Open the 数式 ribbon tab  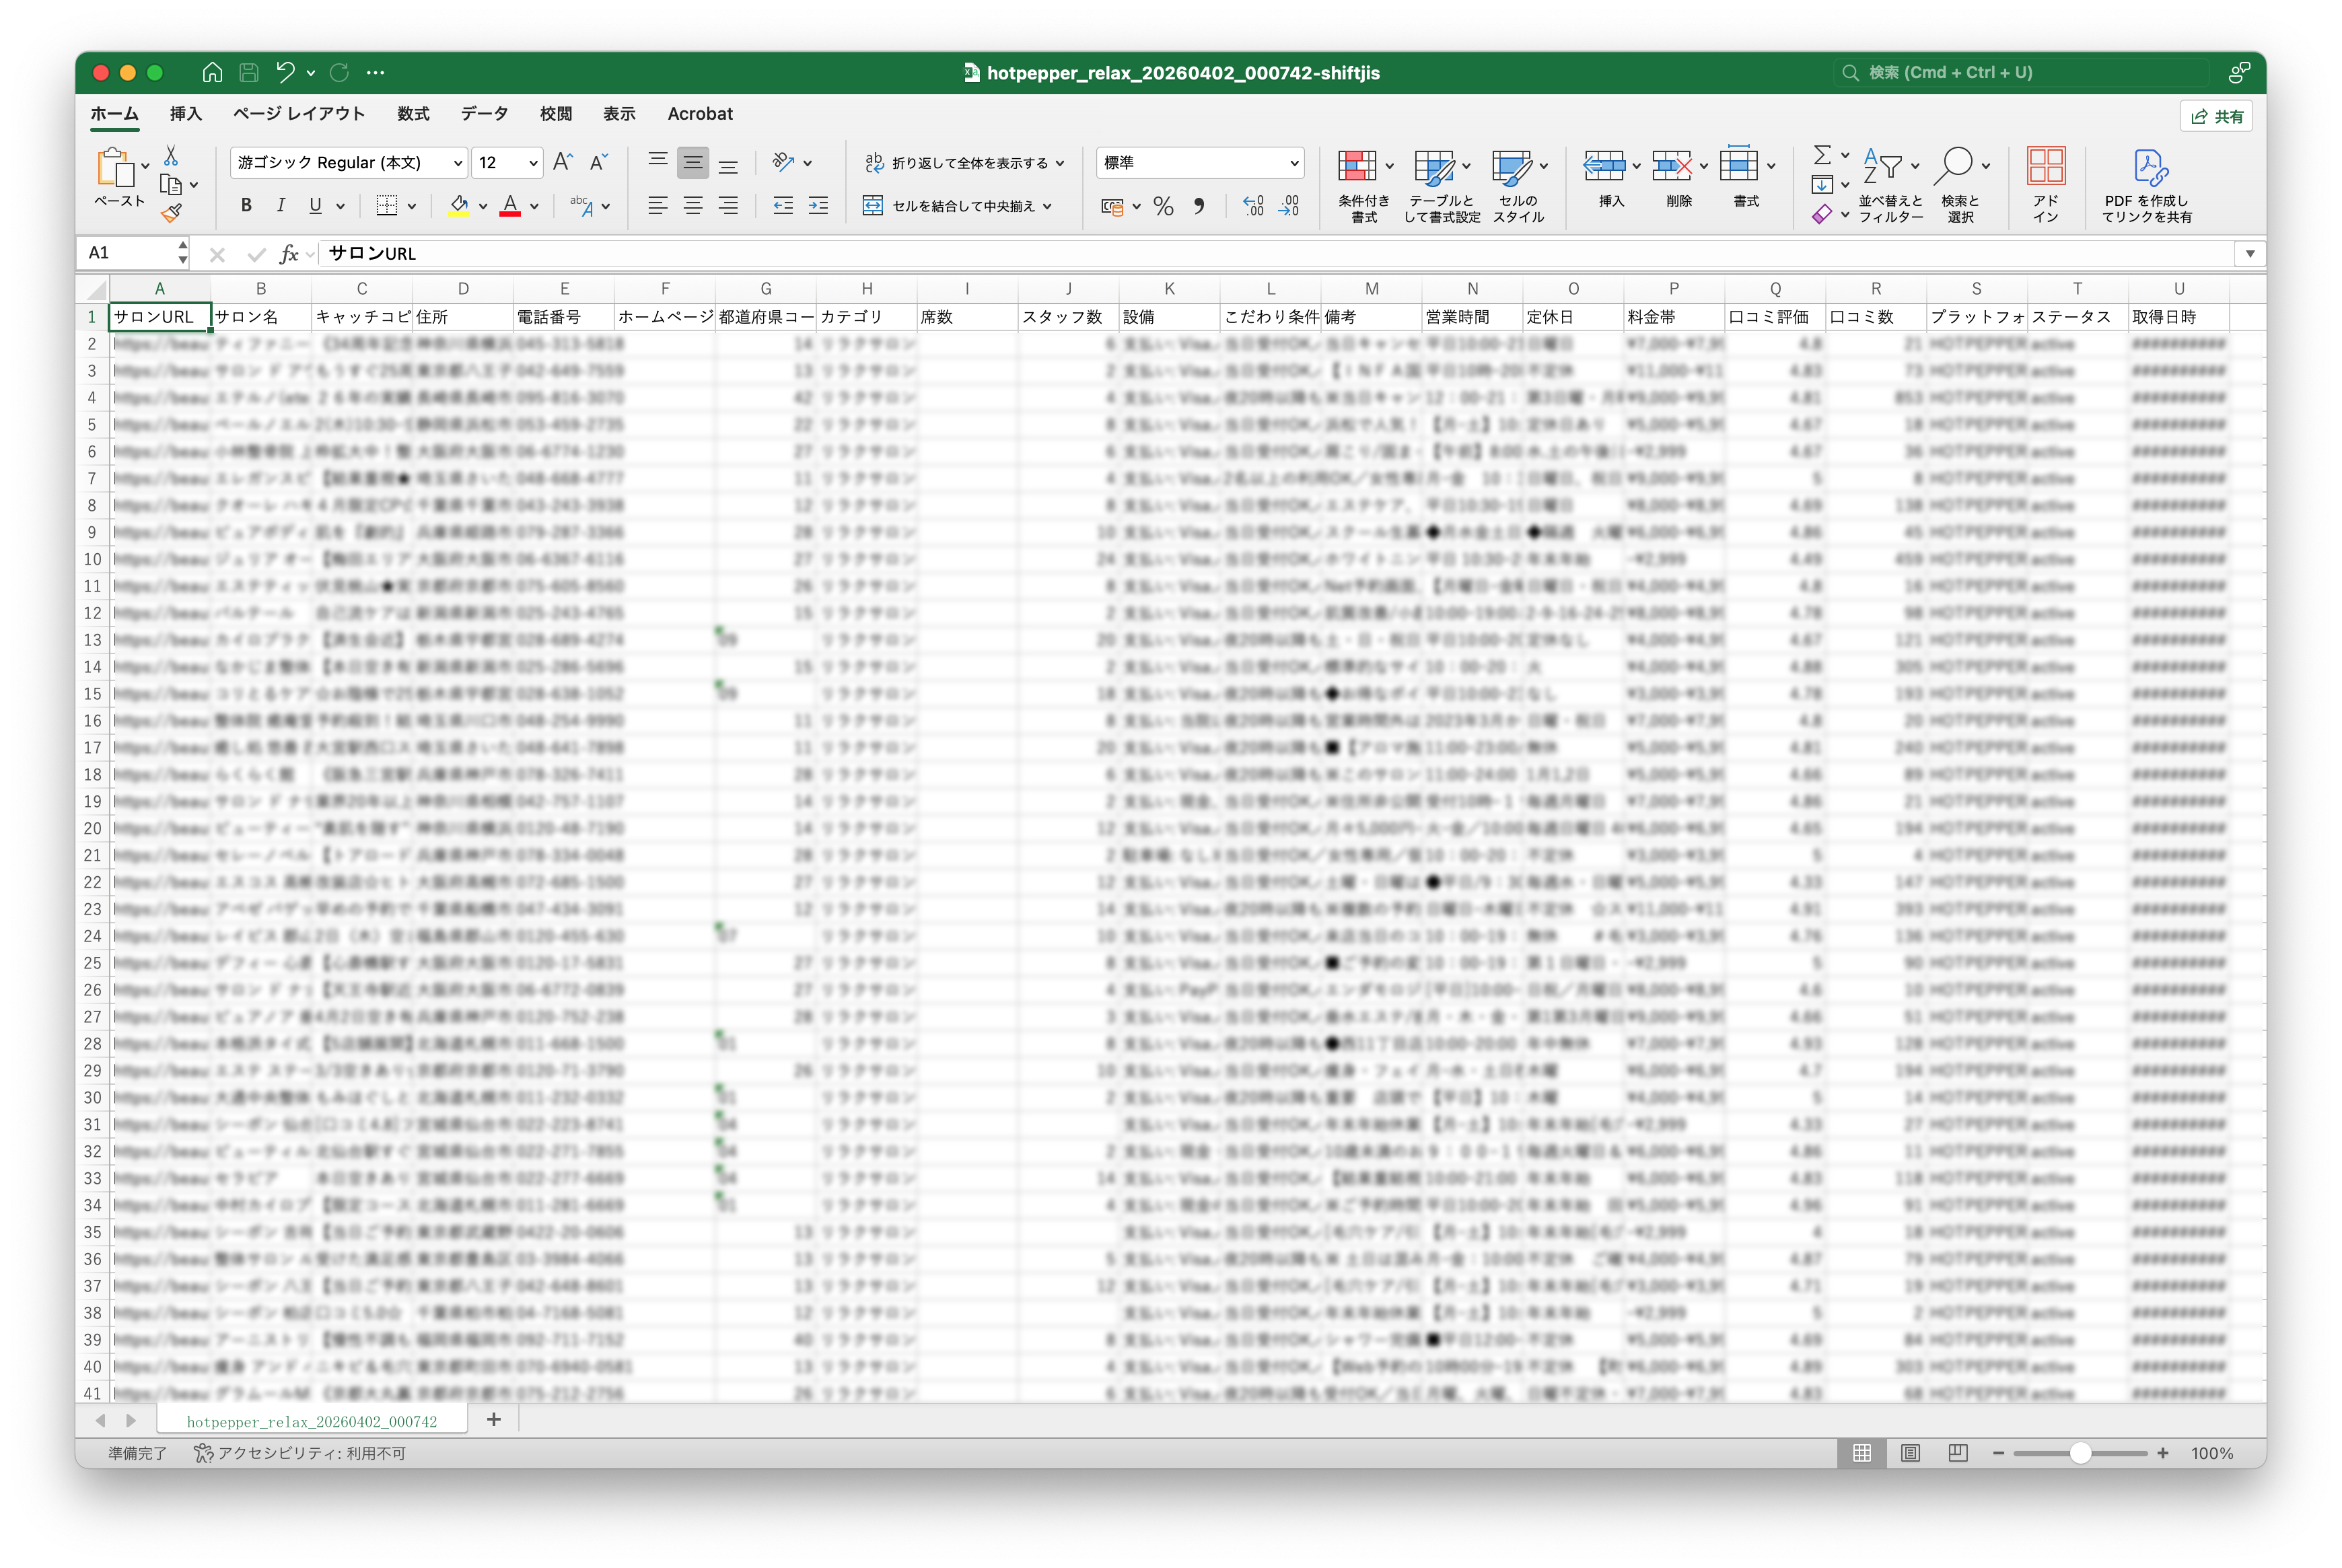tap(413, 114)
